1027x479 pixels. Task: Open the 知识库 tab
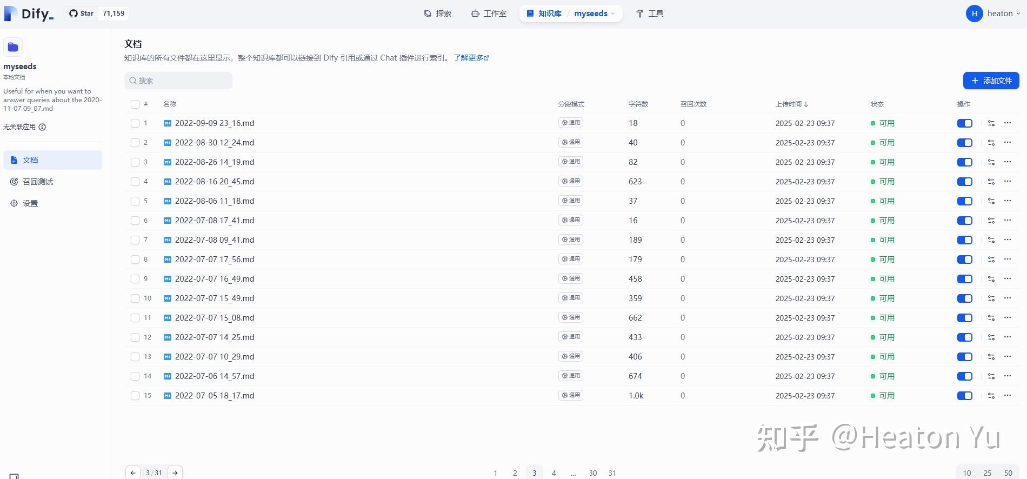(x=544, y=14)
